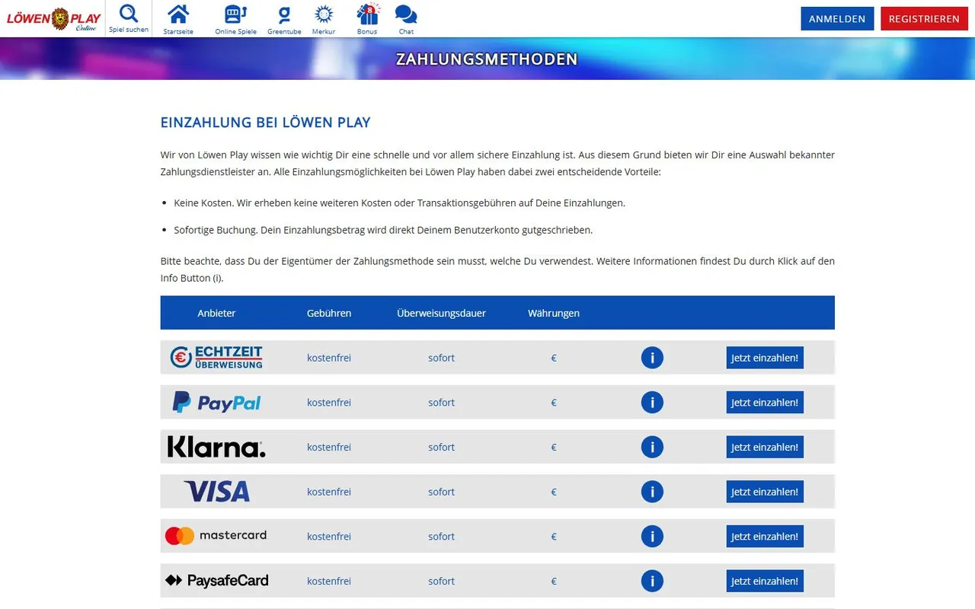Click the EINZAHLUNG BEI LÖWEN PLAY heading
975x609 pixels.
[x=265, y=123]
